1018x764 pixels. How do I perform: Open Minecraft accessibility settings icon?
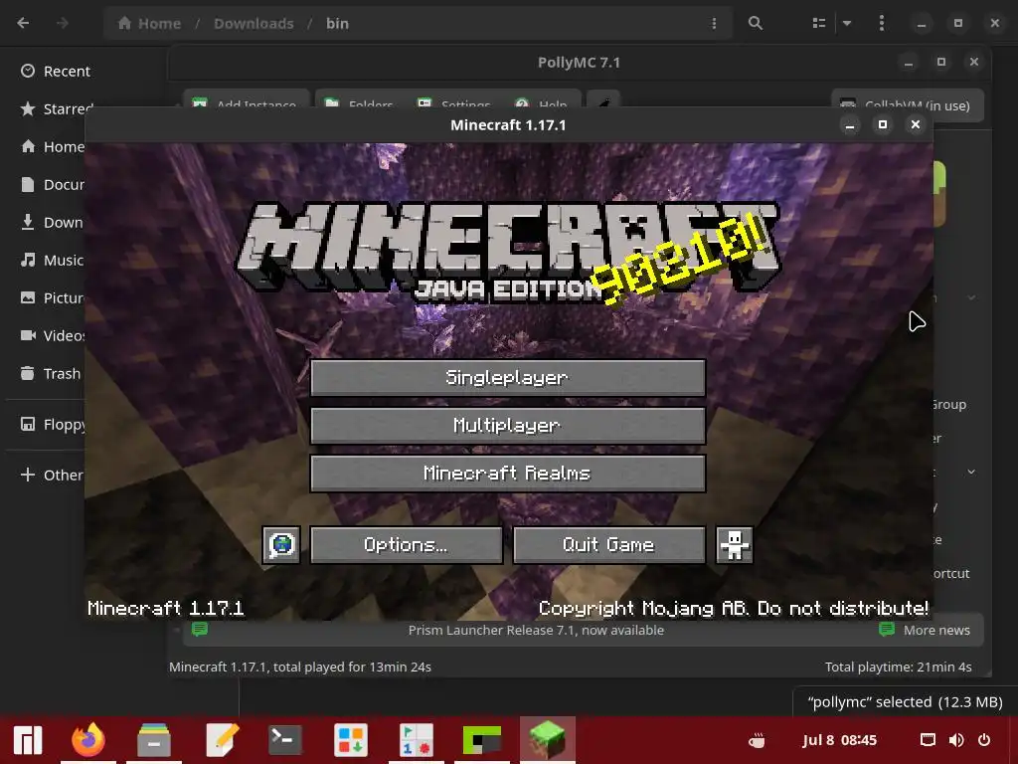[x=735, y=544]
